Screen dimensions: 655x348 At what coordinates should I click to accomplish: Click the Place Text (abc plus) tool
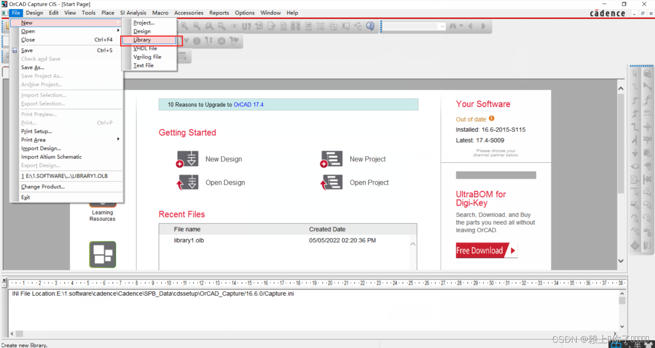click(x=648, y=233)
